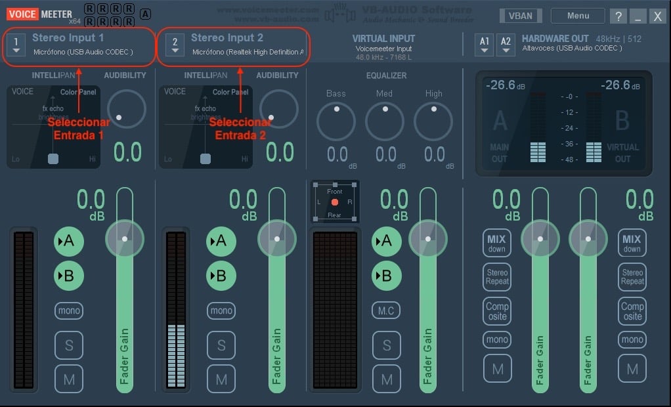Screen dimensions: 671x407
Task: Open the A1 hardware output selector
Action: tap(484, 45)
